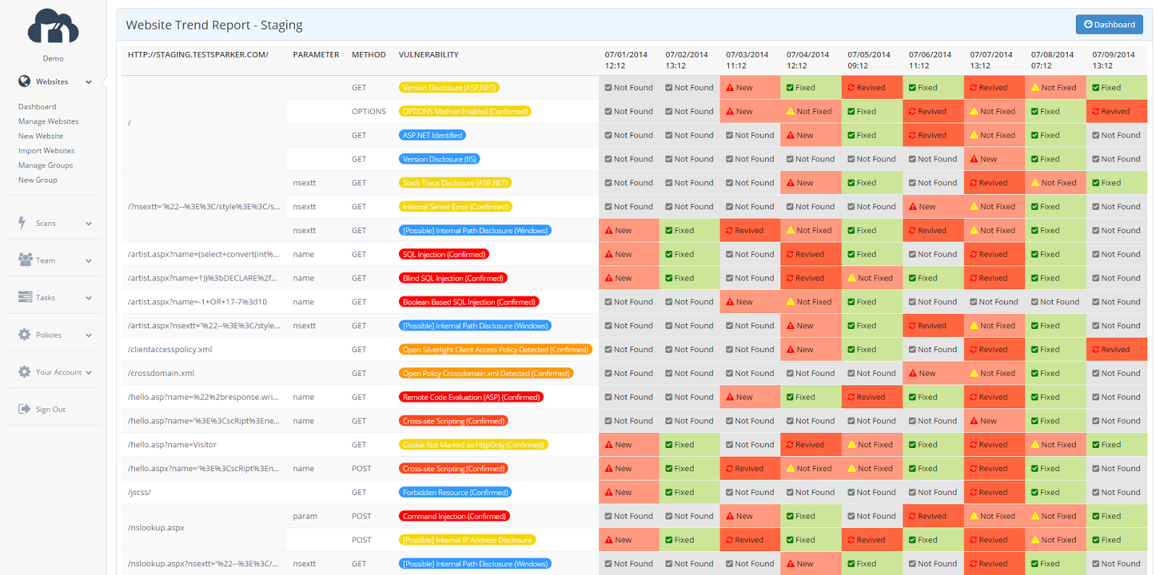Click the Your Account gear icon
Screen dimensions: 1156x575
coord(25,372)
